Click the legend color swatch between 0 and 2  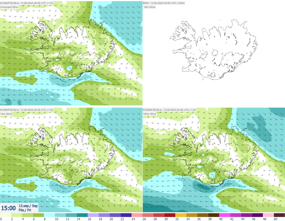tap(5, 215)
